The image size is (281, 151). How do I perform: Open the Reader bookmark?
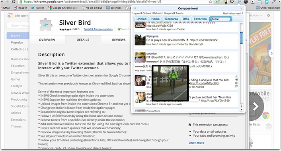20,8
